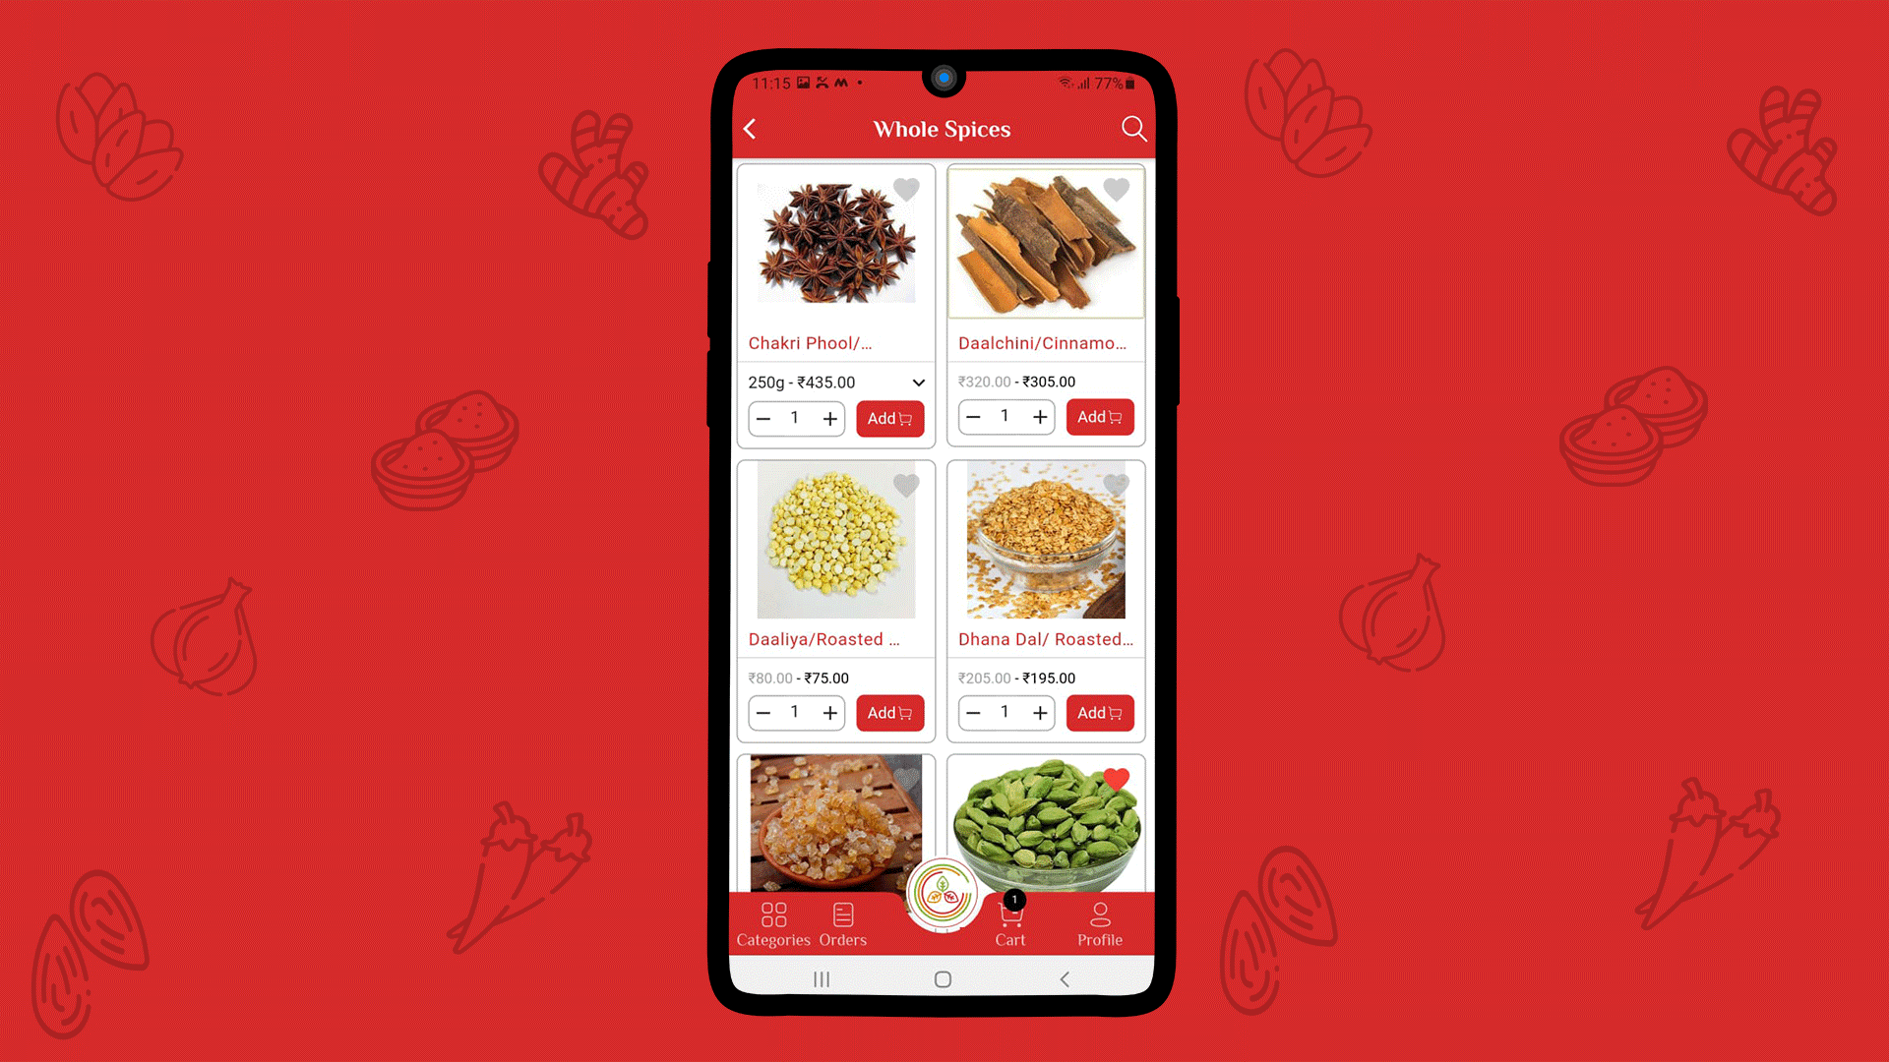The image size is (1889, 1062).
Task: Toggle favorite on Daalchini/Cinnamon card
Action: click(1117, 190)
